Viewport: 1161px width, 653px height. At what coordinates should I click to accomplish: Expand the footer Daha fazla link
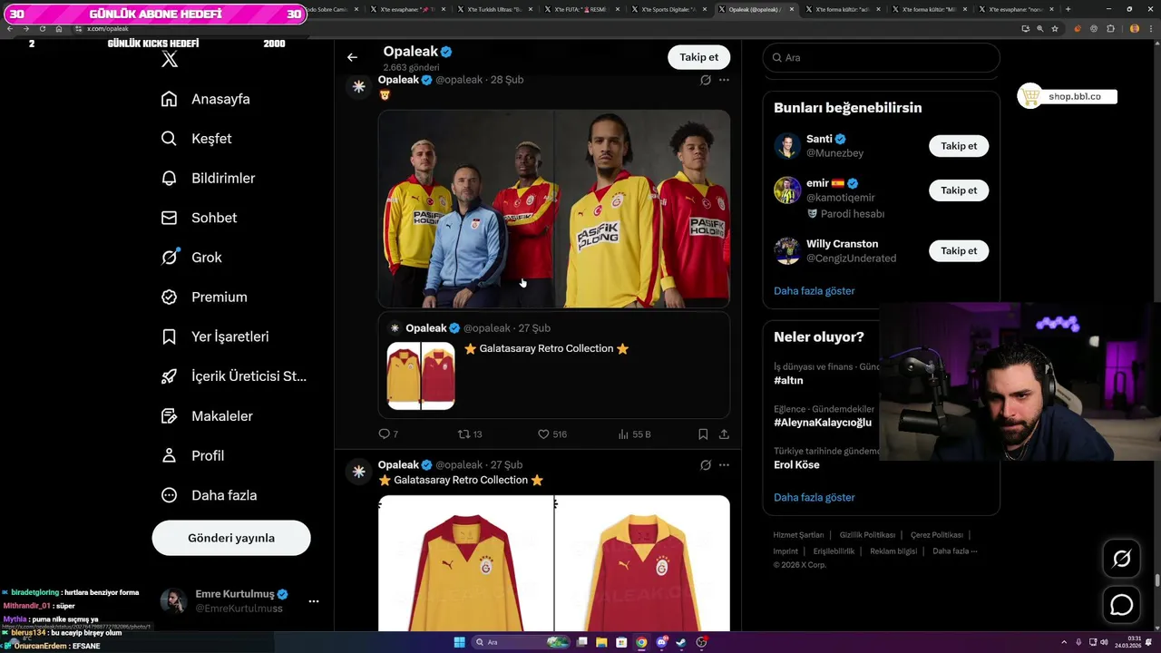(954, 551)
